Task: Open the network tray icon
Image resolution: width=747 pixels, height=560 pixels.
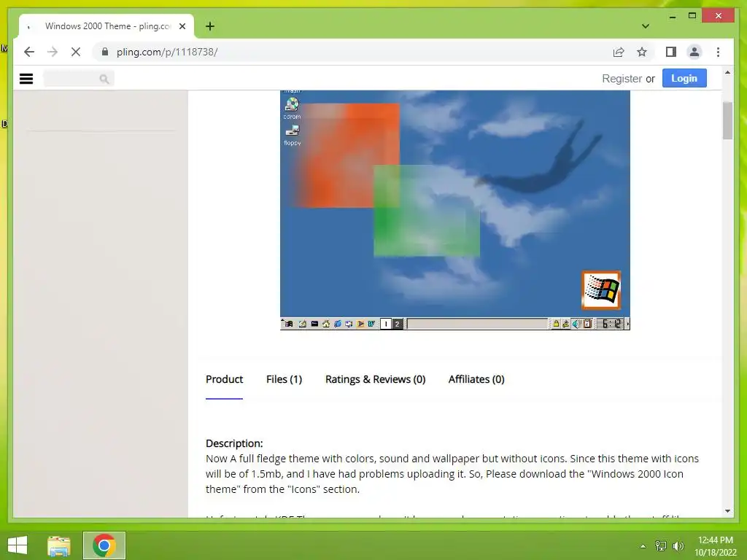Action: 661,546
